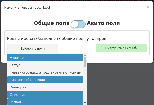Click the dropdown list scroll down arrow

point(85,103)
